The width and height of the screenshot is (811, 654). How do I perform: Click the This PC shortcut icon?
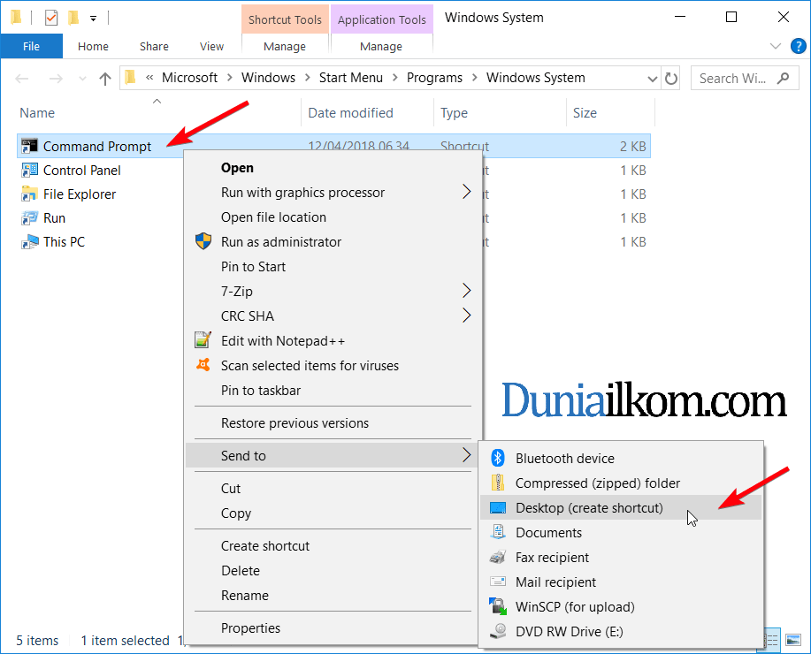(29, 242)
